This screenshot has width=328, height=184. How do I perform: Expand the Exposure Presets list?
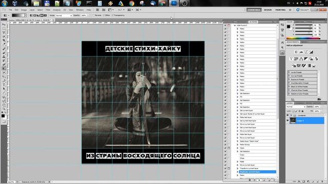pos(289,79)
